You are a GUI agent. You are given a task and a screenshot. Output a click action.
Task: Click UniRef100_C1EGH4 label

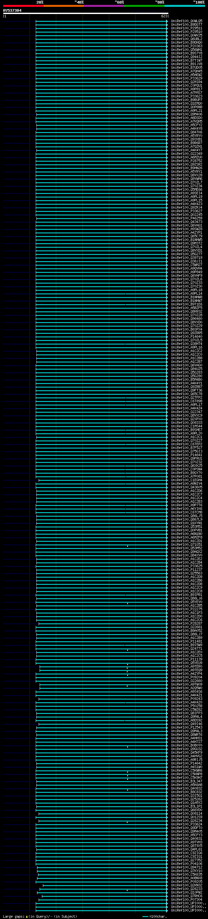[x=187, y=480]
